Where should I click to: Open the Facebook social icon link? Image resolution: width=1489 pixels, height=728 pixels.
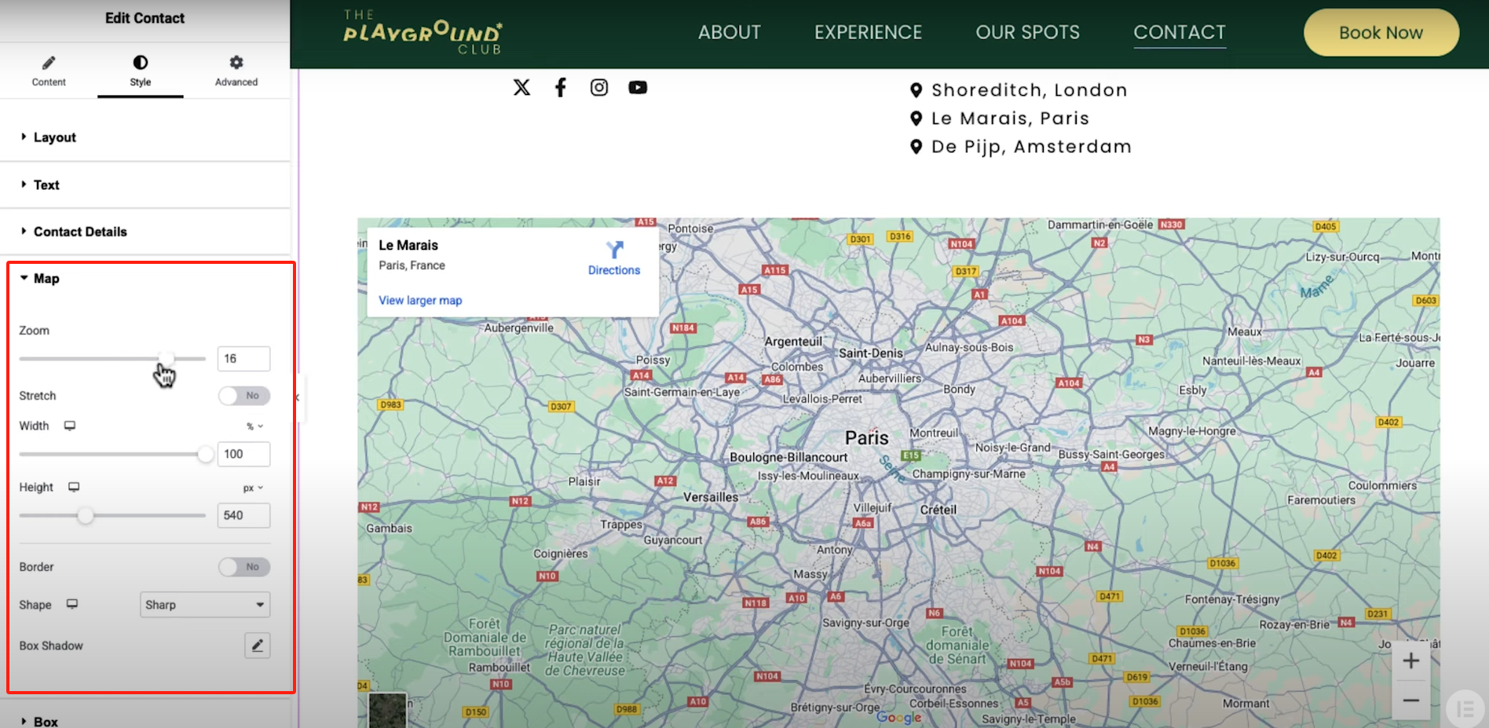[x=560, y=87]
